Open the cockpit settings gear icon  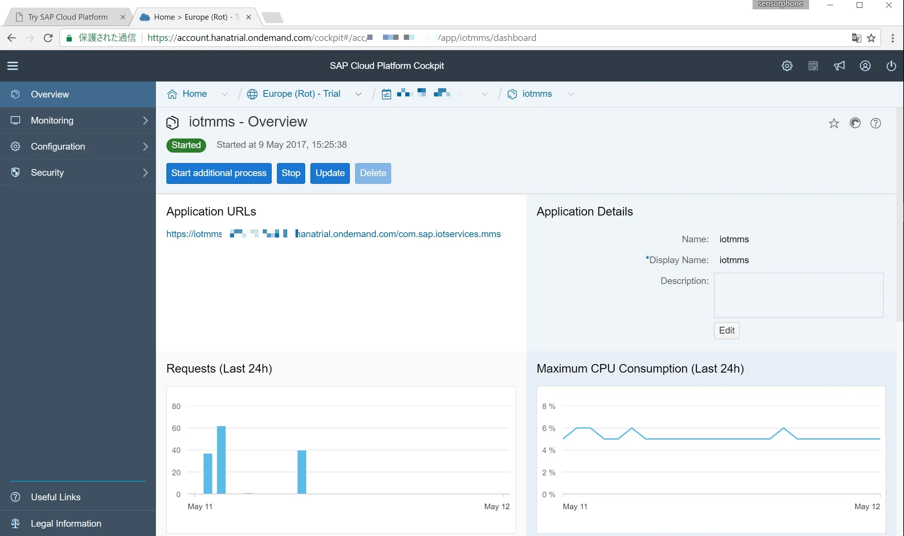click(787, 66)
